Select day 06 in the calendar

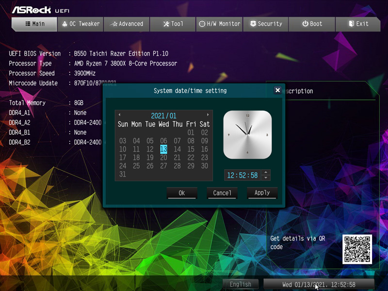[x=163, y=141]
